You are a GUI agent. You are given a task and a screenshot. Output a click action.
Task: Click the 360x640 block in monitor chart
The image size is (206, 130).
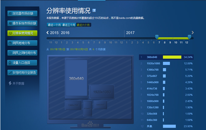pos(76,78)
